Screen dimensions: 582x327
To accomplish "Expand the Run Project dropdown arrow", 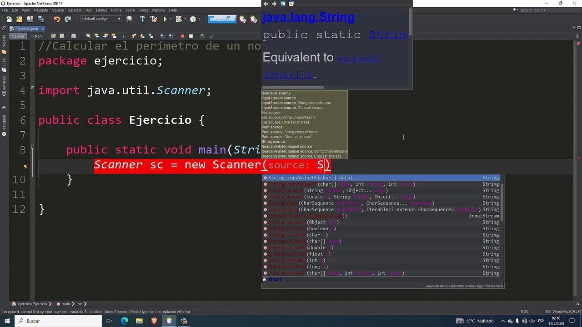I will 171,19.
